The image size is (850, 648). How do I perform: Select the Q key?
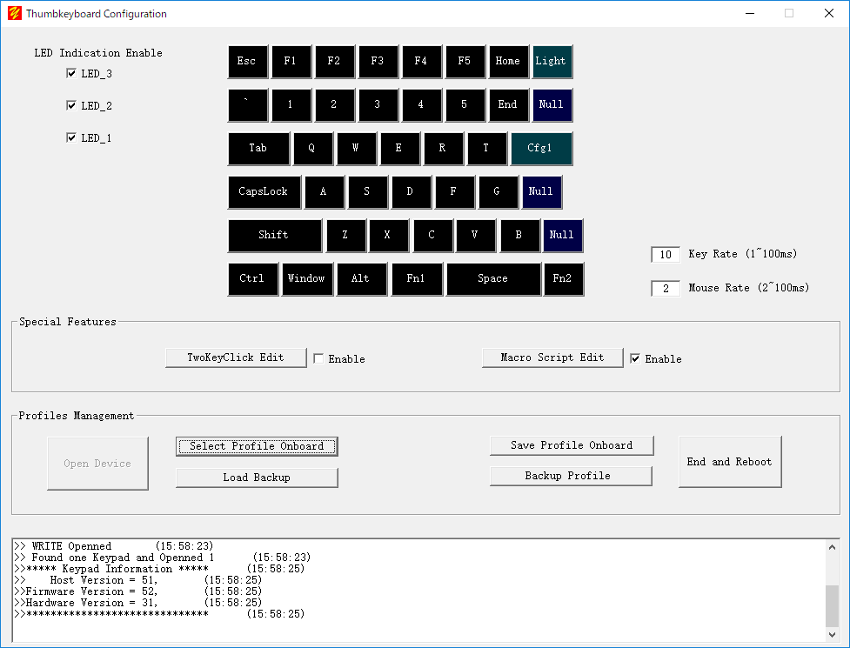[x=313, y=149]
